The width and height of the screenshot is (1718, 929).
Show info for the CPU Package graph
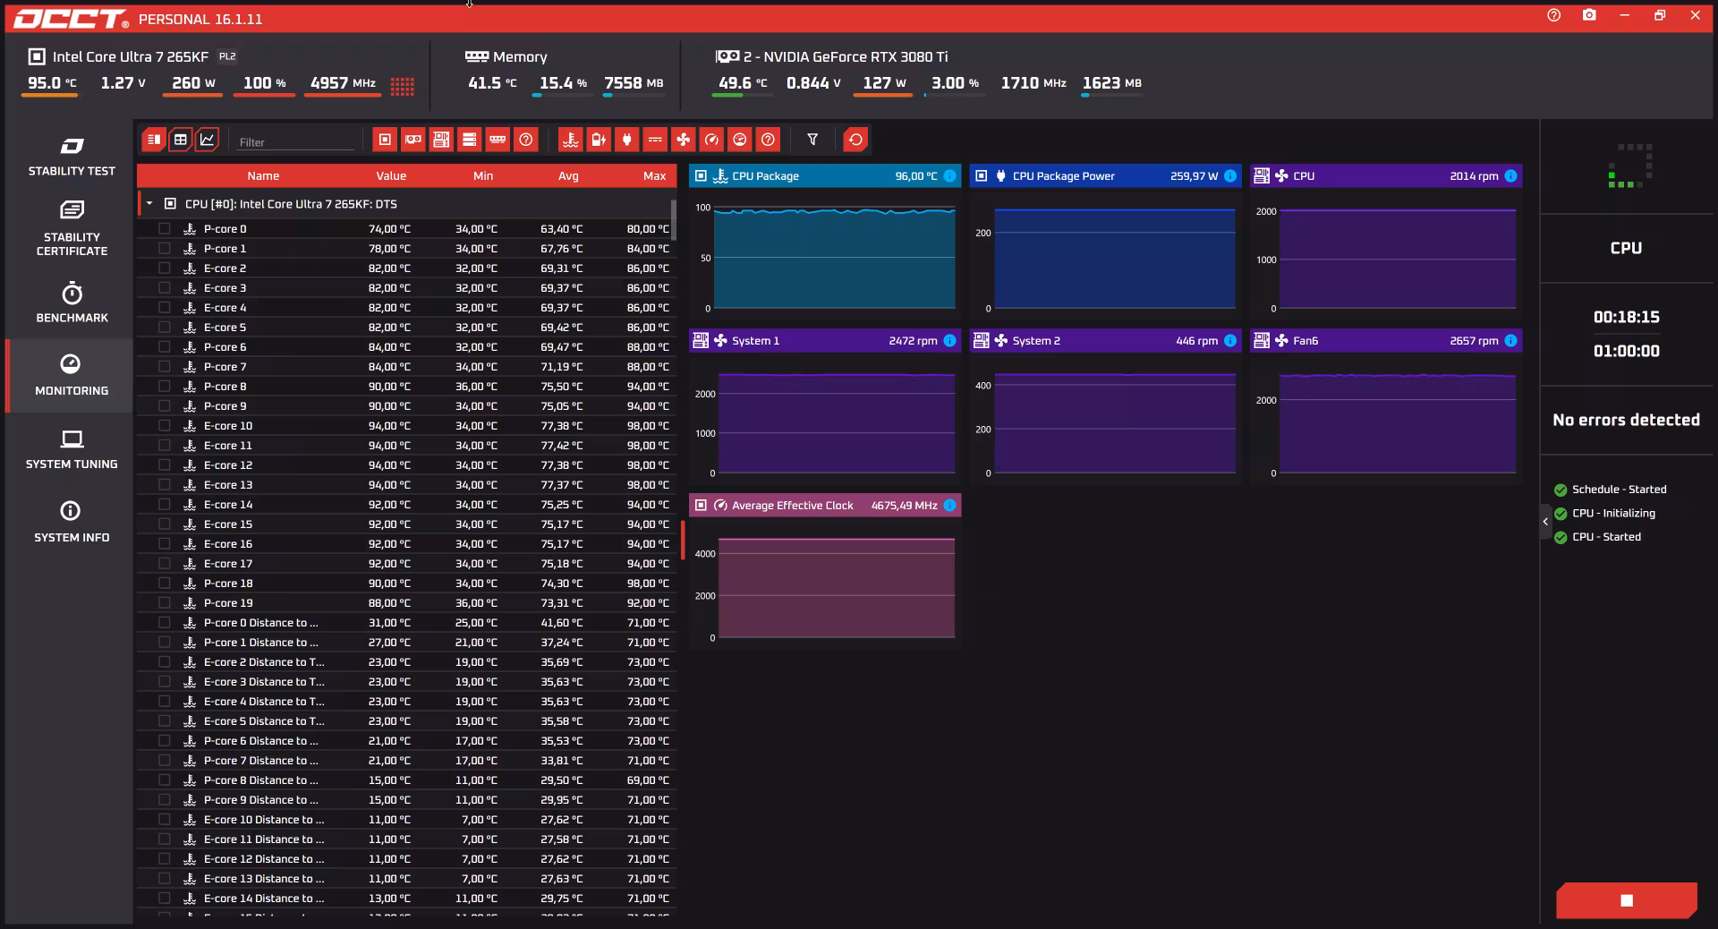(949, 176)
